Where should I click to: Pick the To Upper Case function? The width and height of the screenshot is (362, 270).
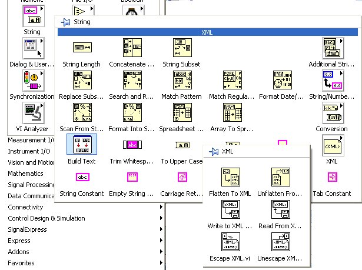click(182, 145)
